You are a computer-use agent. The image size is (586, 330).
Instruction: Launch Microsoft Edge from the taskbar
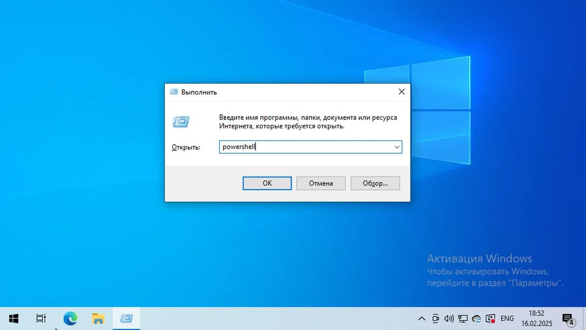click(70, 319)
